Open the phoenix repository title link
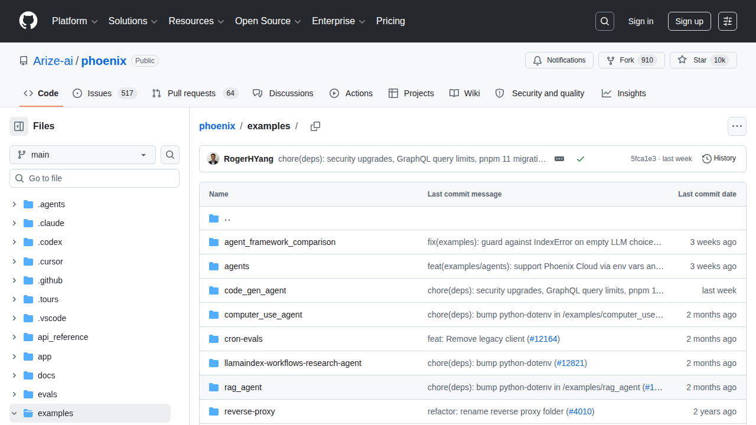 (104, 61)
